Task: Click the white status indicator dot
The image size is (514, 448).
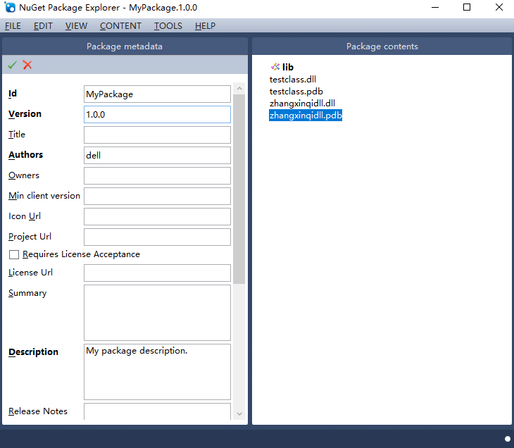Action: coord(508,439)
